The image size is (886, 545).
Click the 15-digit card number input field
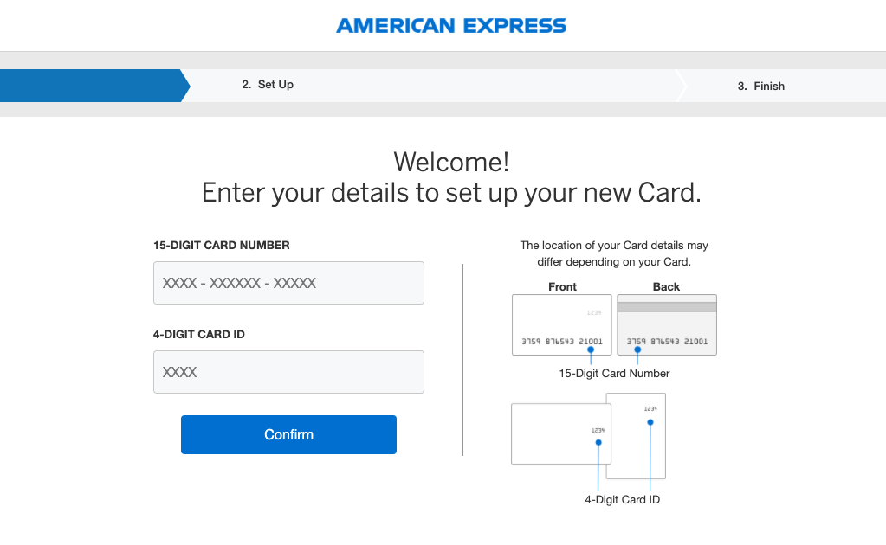tap(288, 283)
